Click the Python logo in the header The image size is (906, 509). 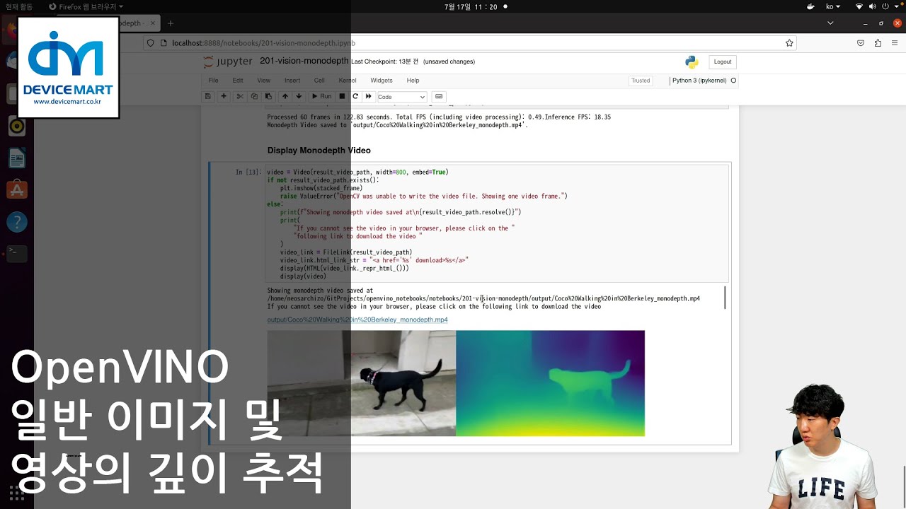pyautogui.click(x=692, y=62)
